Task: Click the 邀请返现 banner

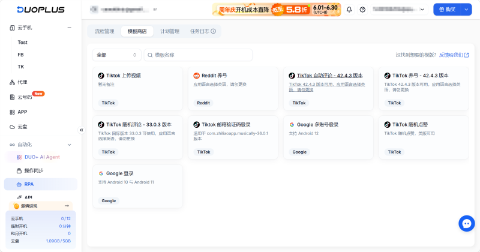Action: pos(41,206)
